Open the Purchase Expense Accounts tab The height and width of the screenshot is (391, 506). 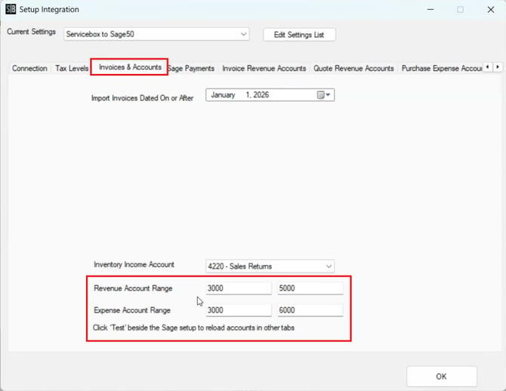click(x=442, y=69)
